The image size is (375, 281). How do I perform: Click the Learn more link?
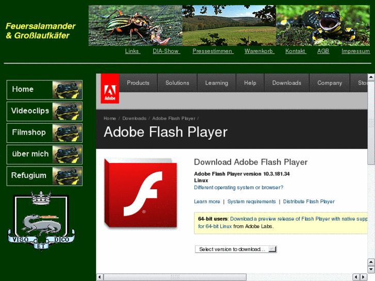coord(207,202)
